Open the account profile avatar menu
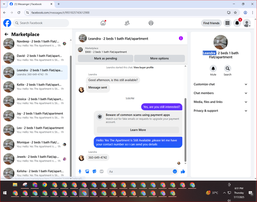This screenshot has height=202, width=257. (x=247, y=23)
